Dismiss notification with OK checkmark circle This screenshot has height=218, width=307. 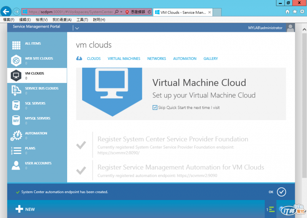click(282, 192)
